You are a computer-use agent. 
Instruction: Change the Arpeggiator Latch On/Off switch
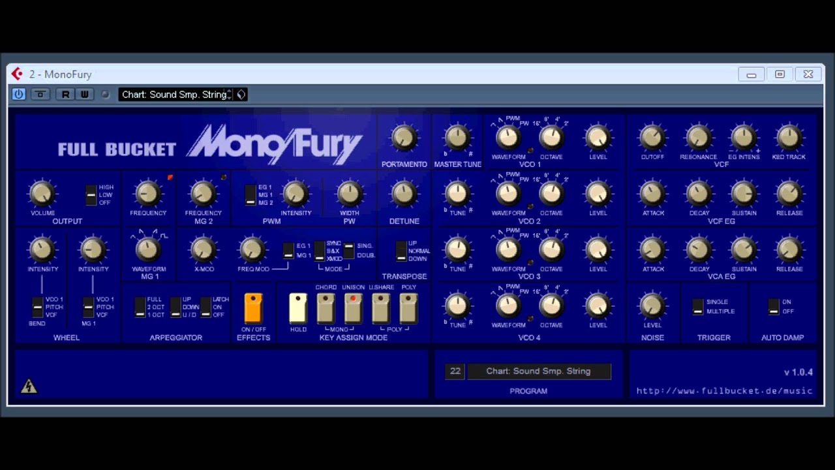(205, 307)
